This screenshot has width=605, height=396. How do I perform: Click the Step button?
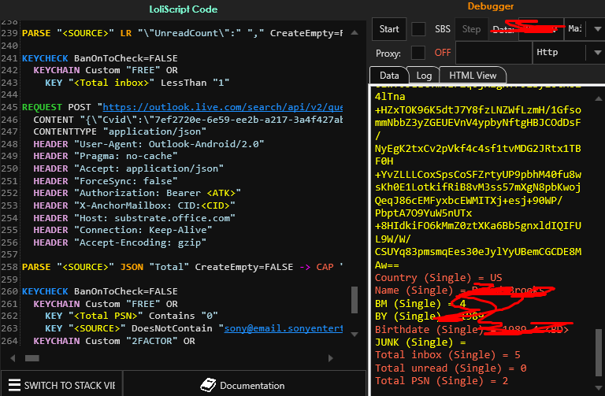pos(471,29)
